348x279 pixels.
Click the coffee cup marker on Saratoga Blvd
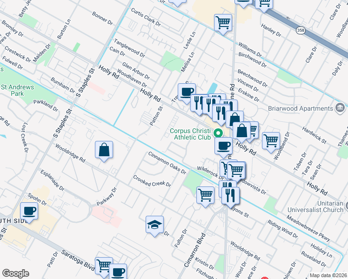click(118, 271)
